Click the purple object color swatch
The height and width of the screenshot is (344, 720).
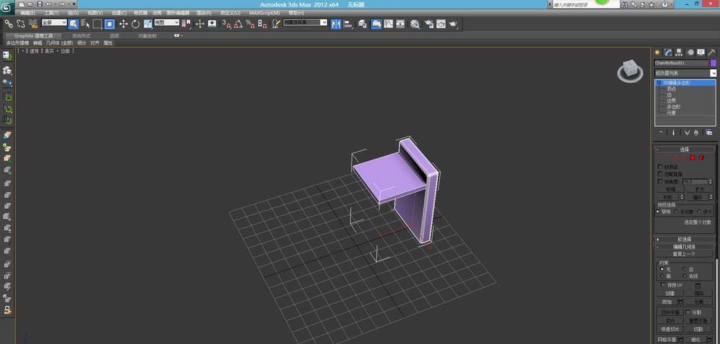point(713,63)
